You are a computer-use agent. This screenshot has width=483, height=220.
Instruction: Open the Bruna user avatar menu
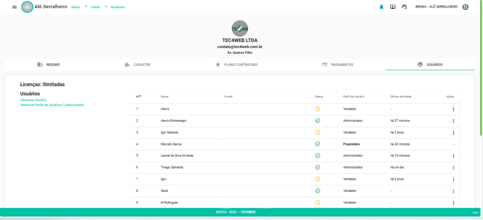[x=465, y=7]
